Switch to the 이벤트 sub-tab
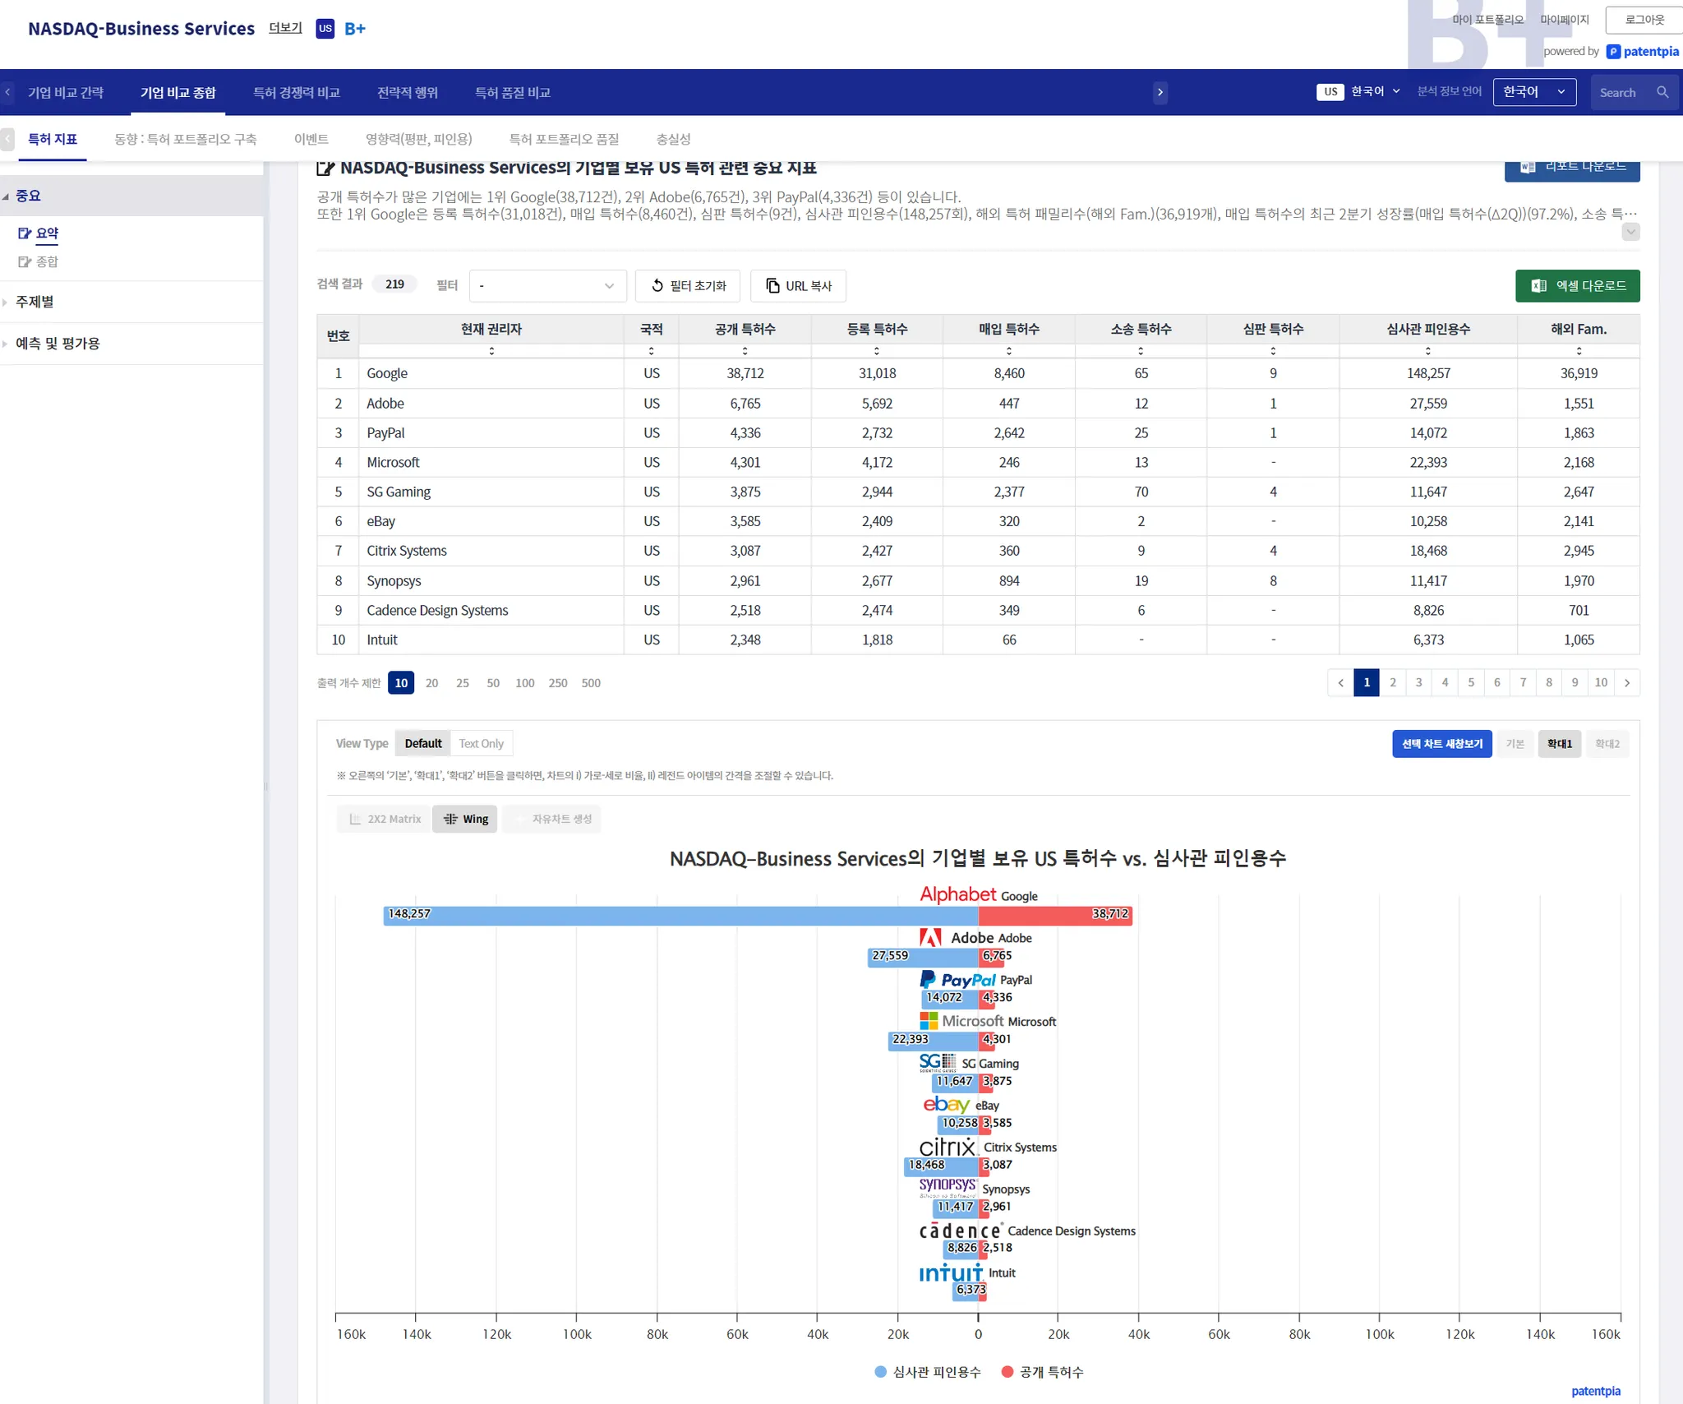Screen dimensions: 1683x1404 [x=311, y=139]
